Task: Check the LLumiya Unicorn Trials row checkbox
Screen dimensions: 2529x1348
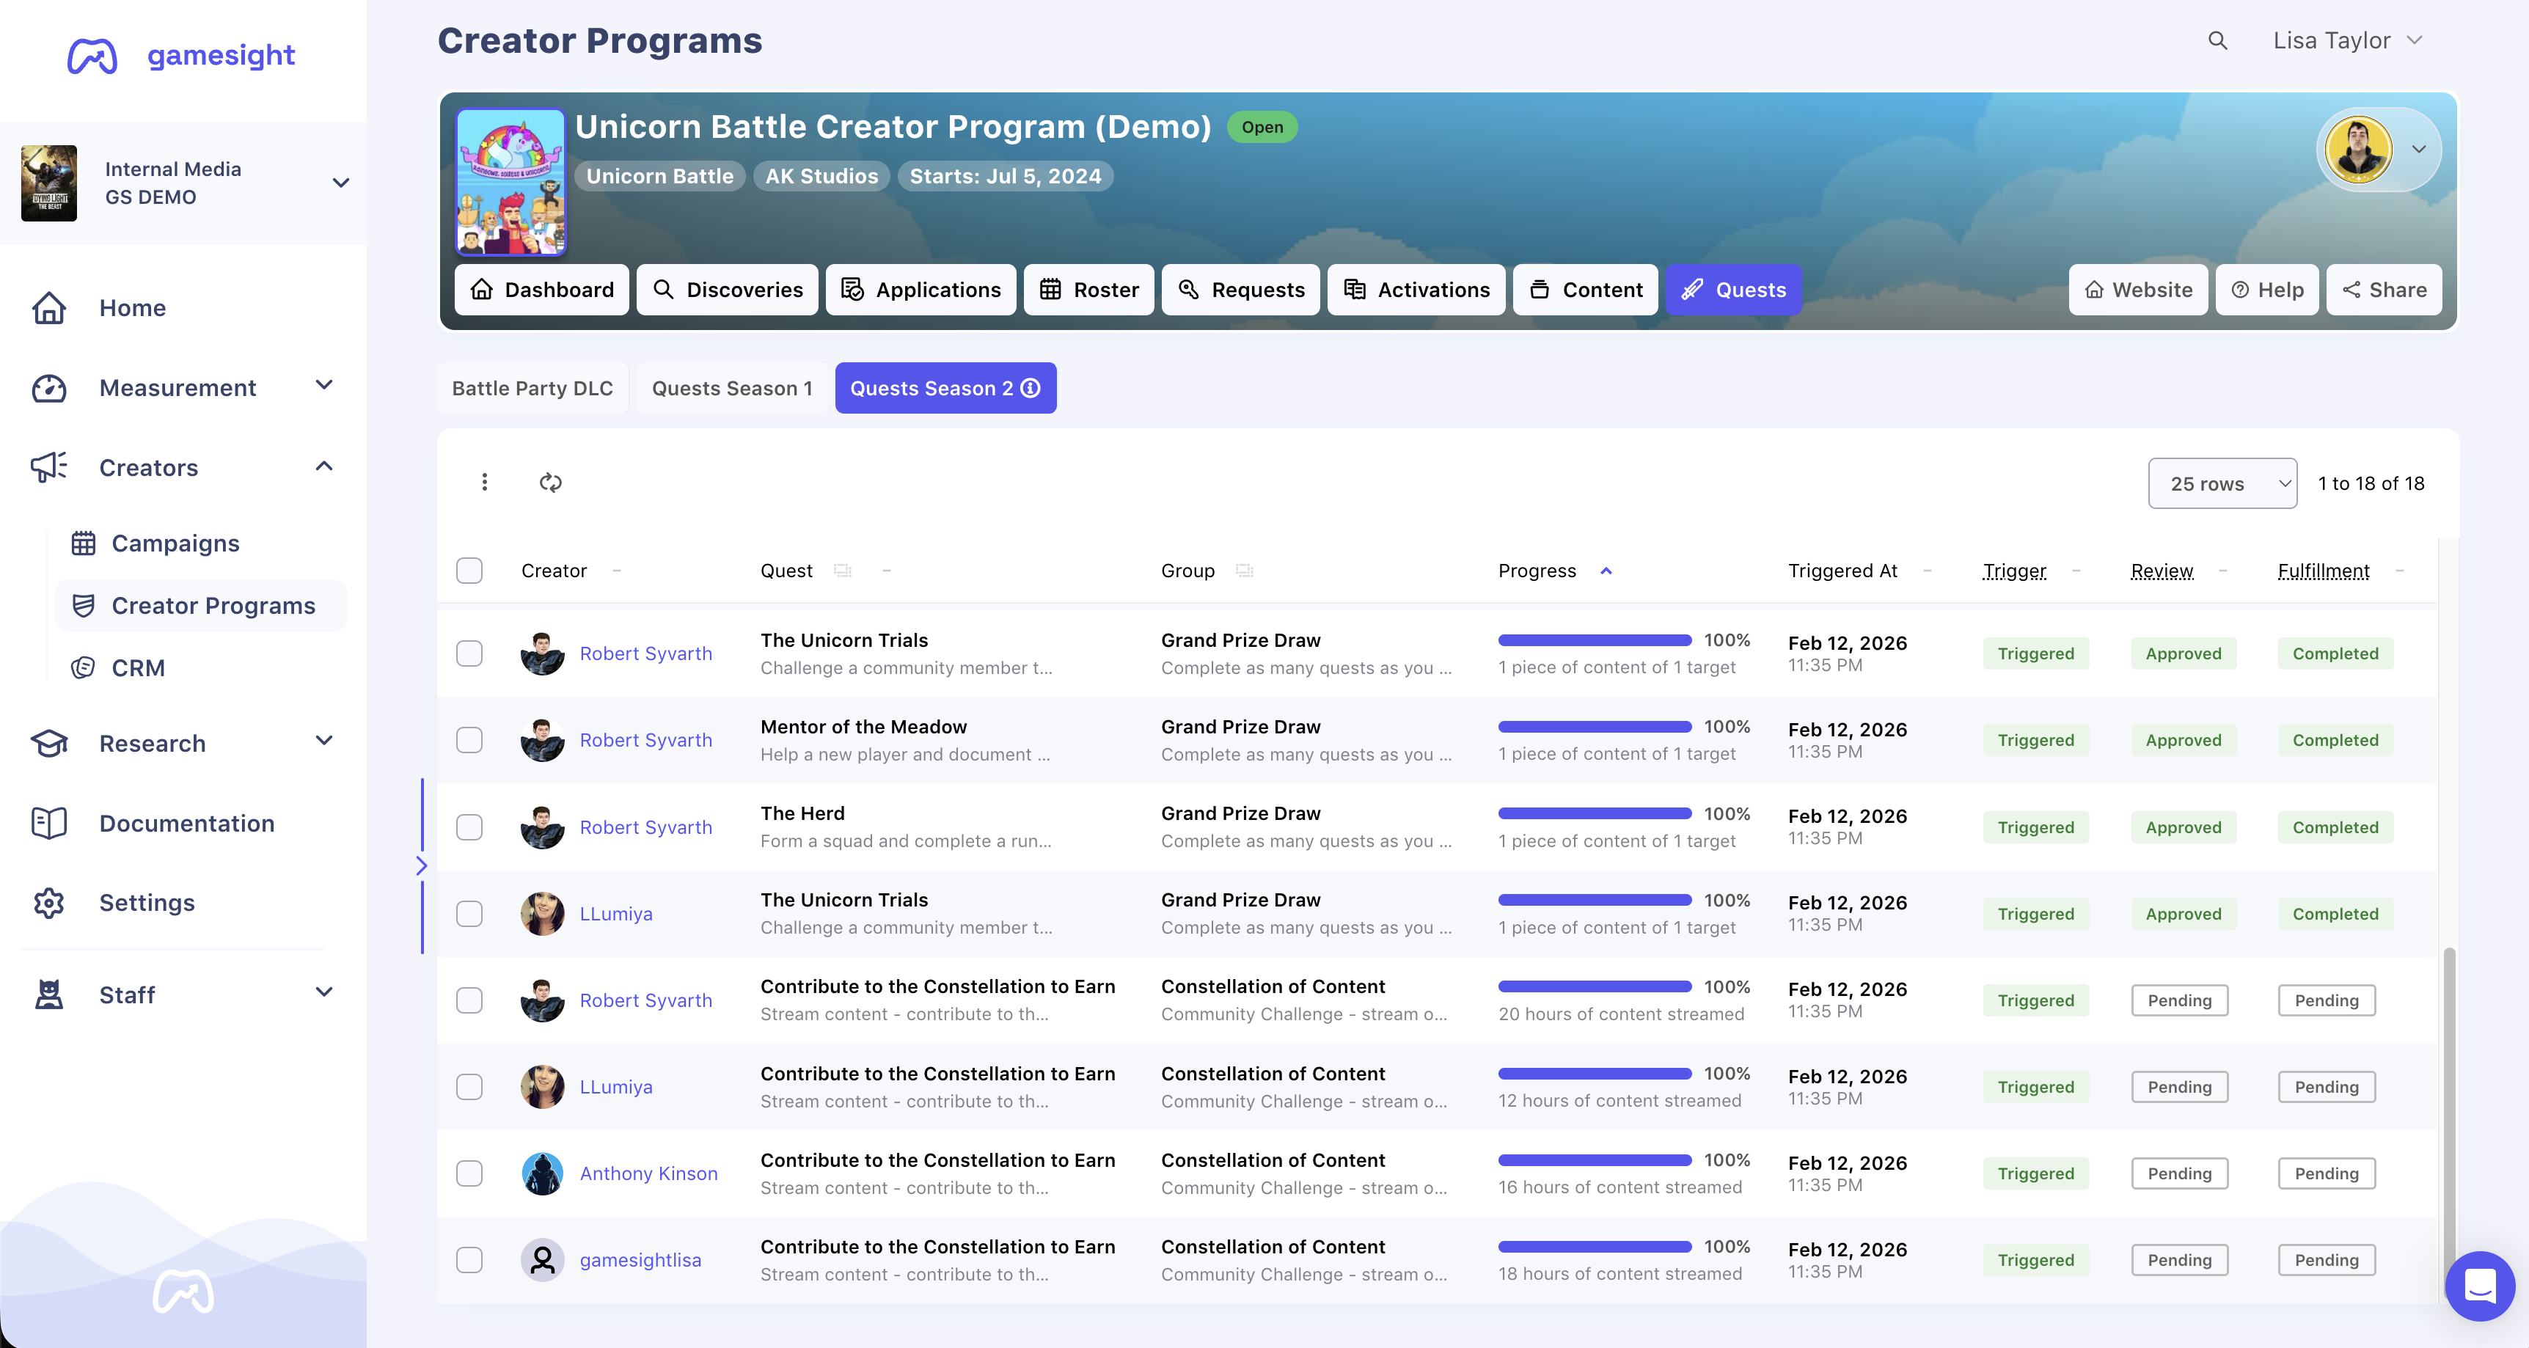Action: (x=469, y=913)
